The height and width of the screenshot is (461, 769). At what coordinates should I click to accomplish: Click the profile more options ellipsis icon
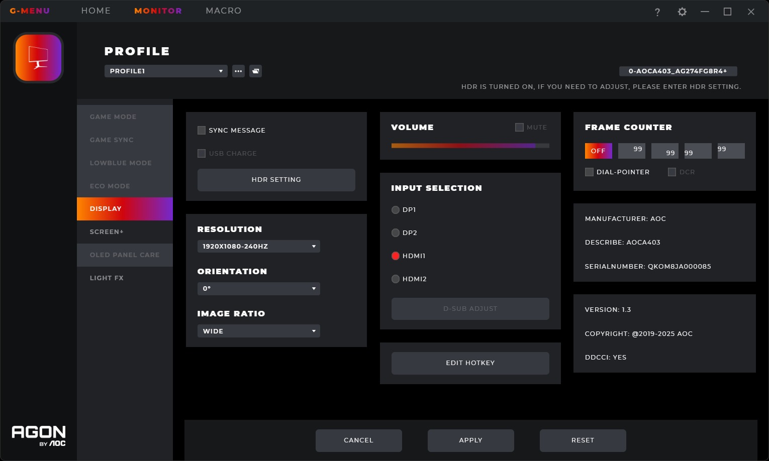[x=238, y=71]
